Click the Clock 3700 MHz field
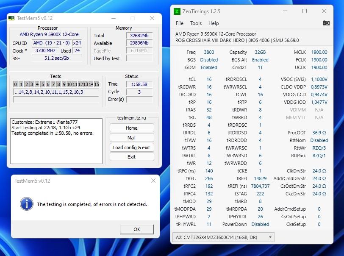The image size is (344, 256). (x=45, y=50)
